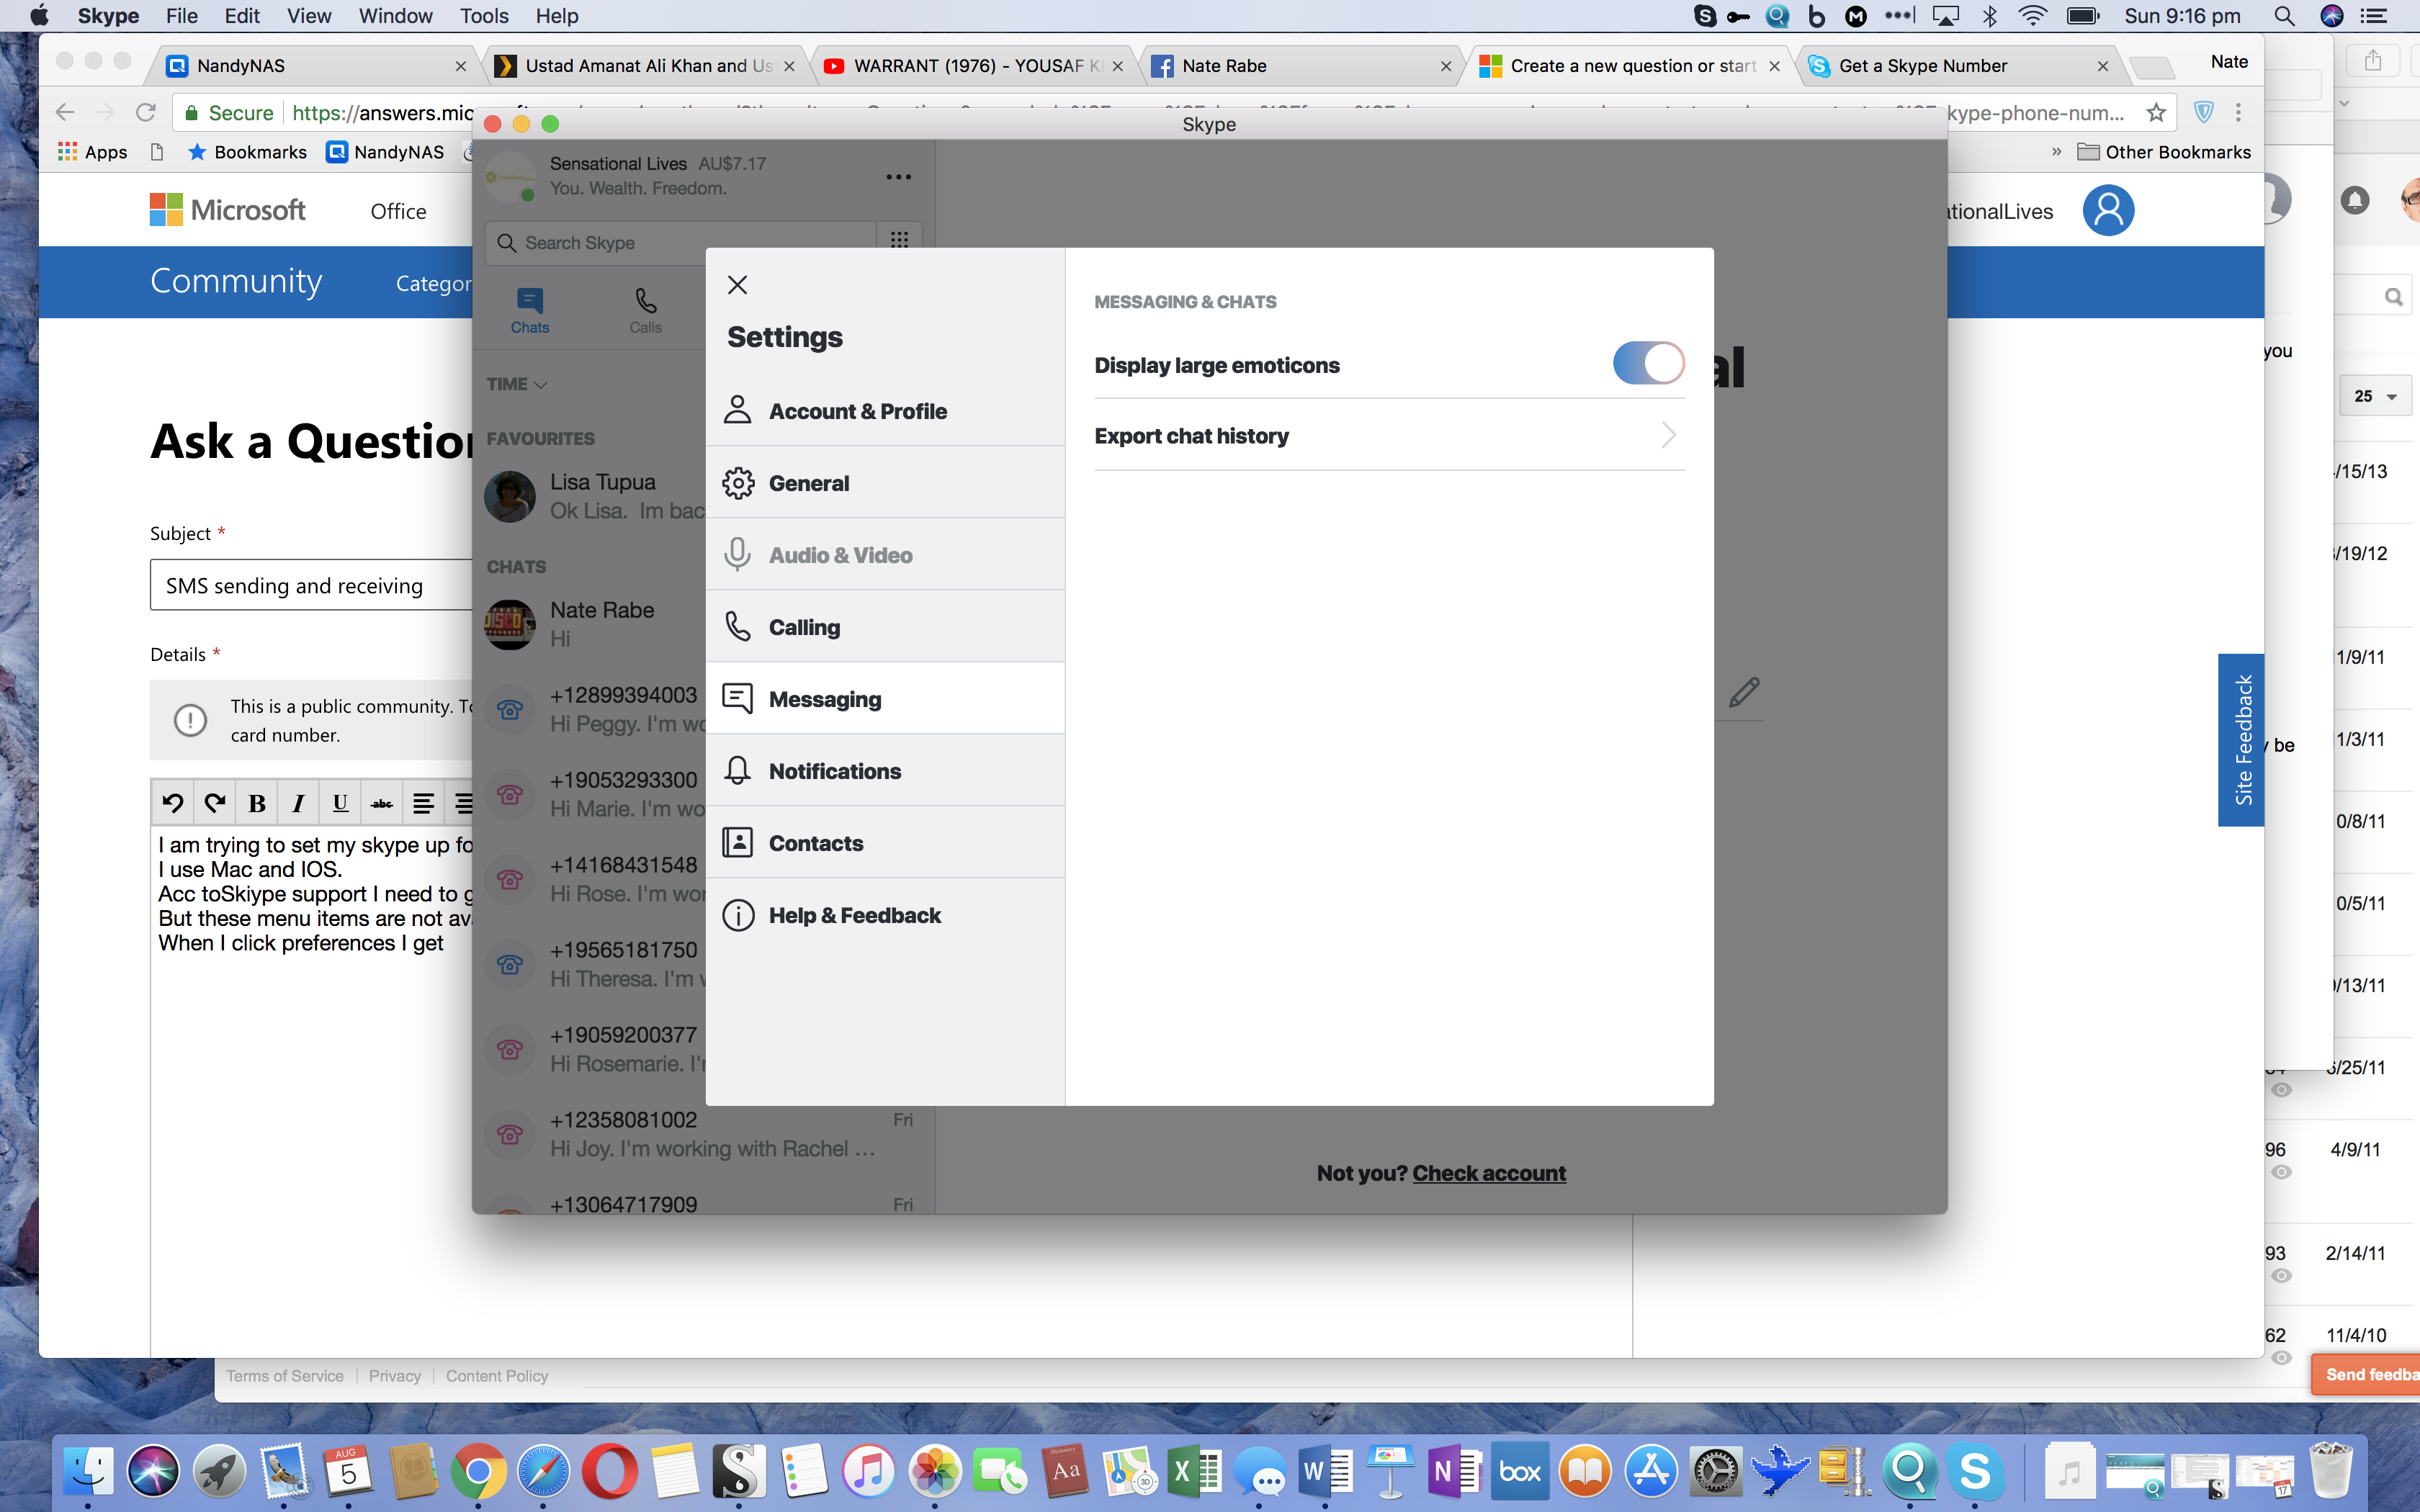This screenshot has width=2420, height=1512.
Task: Click Office link in Microsoft header
Action: pyautogui.click(x=398, y=211)
